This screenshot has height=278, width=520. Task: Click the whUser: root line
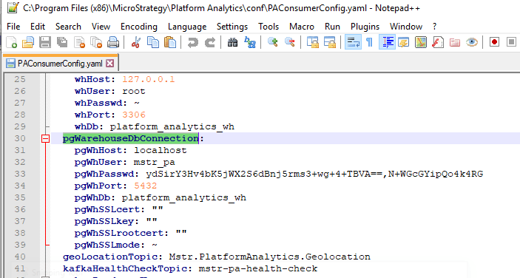coord(109,91)
